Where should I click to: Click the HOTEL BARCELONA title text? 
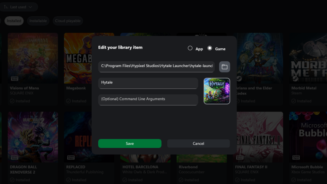(x=140, y=167)
